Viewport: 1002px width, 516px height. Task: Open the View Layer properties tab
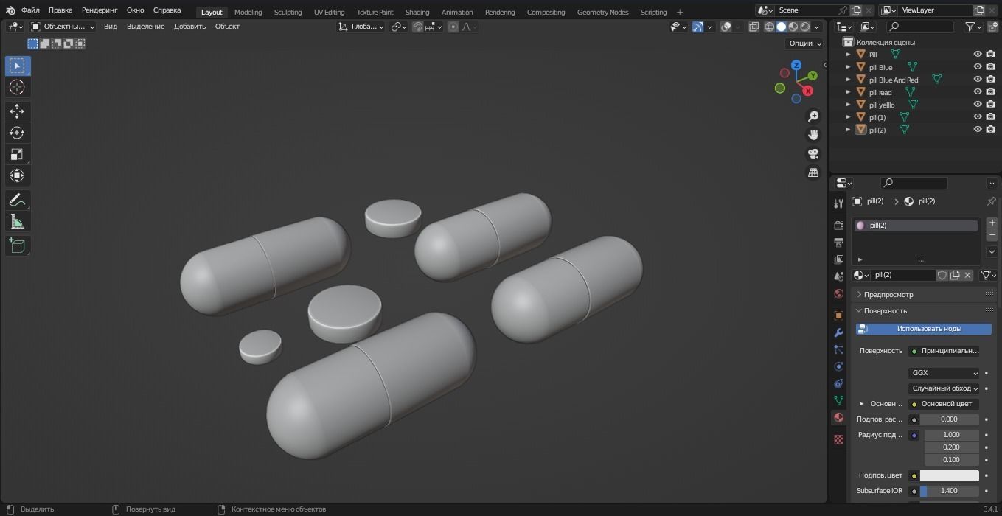(838, 259)
